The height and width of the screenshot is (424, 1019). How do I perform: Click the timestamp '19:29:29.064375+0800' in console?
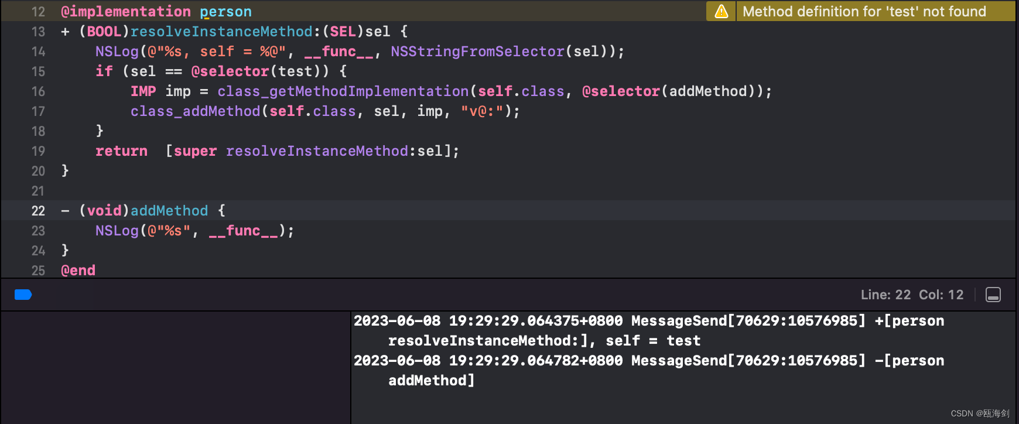click(x=536, y=321)
